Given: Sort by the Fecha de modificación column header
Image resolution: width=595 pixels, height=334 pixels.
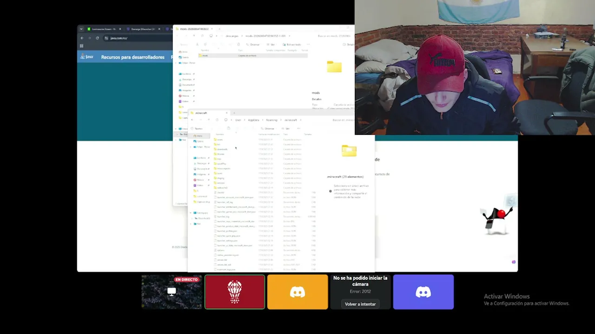Looking at the screenshot, I should 269,134.
